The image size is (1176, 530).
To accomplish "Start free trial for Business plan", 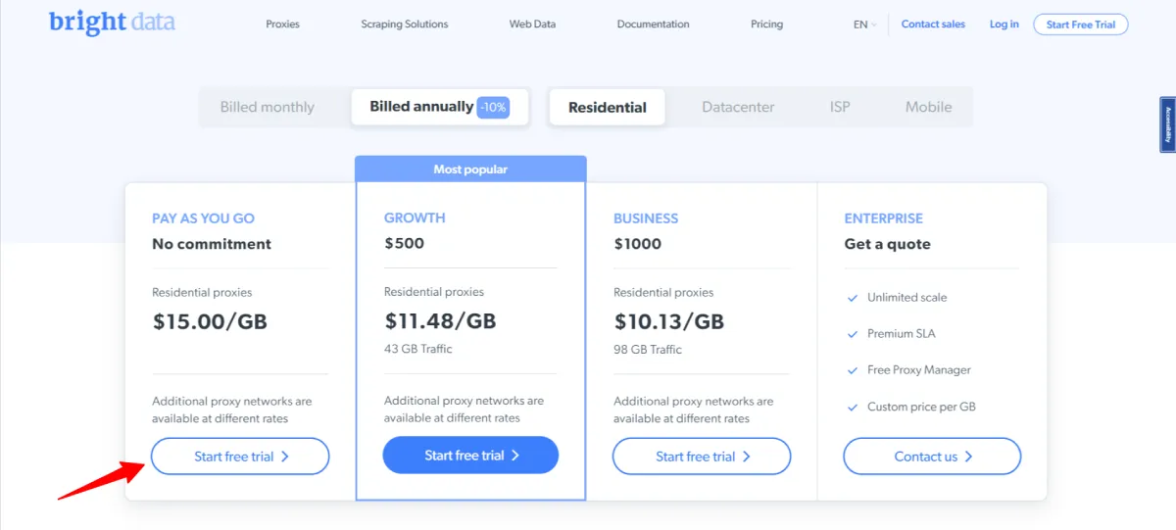I will (x=702, y=457).
